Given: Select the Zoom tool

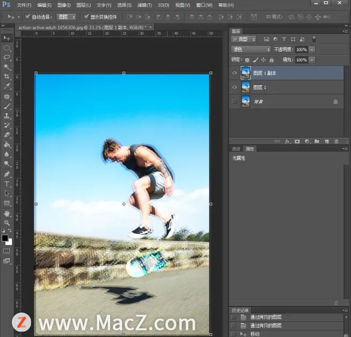Looking at the screenshot, I should point(7,223).
